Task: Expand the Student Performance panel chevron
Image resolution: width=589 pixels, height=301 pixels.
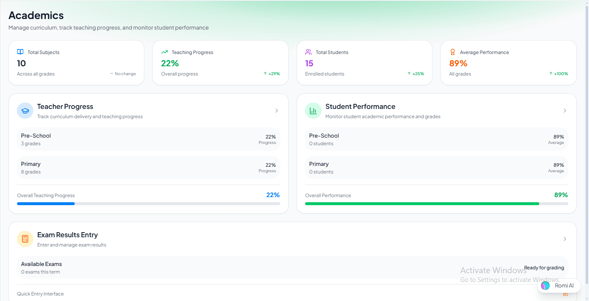Action: coord(565,110)
